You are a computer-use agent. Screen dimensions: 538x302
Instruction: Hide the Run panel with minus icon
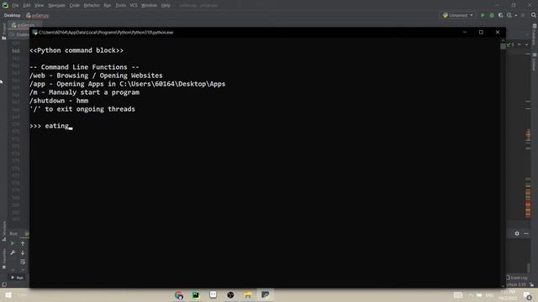[526, 233]
